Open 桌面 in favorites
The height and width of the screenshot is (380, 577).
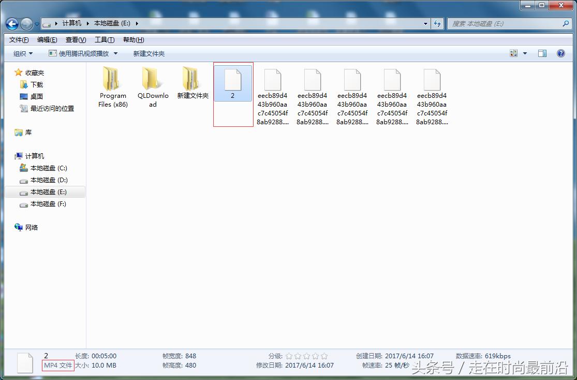point(31,96)
